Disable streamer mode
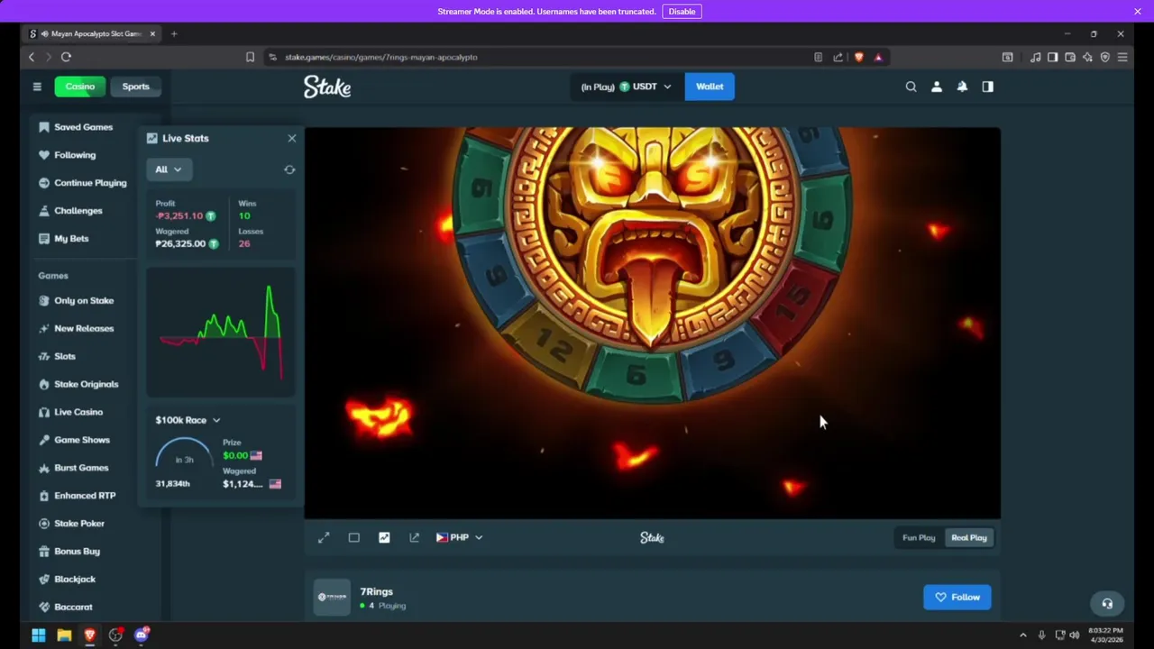The image size is (1154, 649). coord(682,12)
